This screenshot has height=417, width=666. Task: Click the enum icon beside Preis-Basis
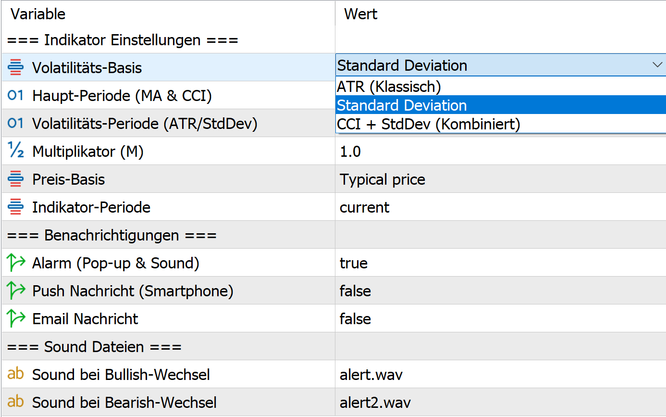tap(16, 179)
